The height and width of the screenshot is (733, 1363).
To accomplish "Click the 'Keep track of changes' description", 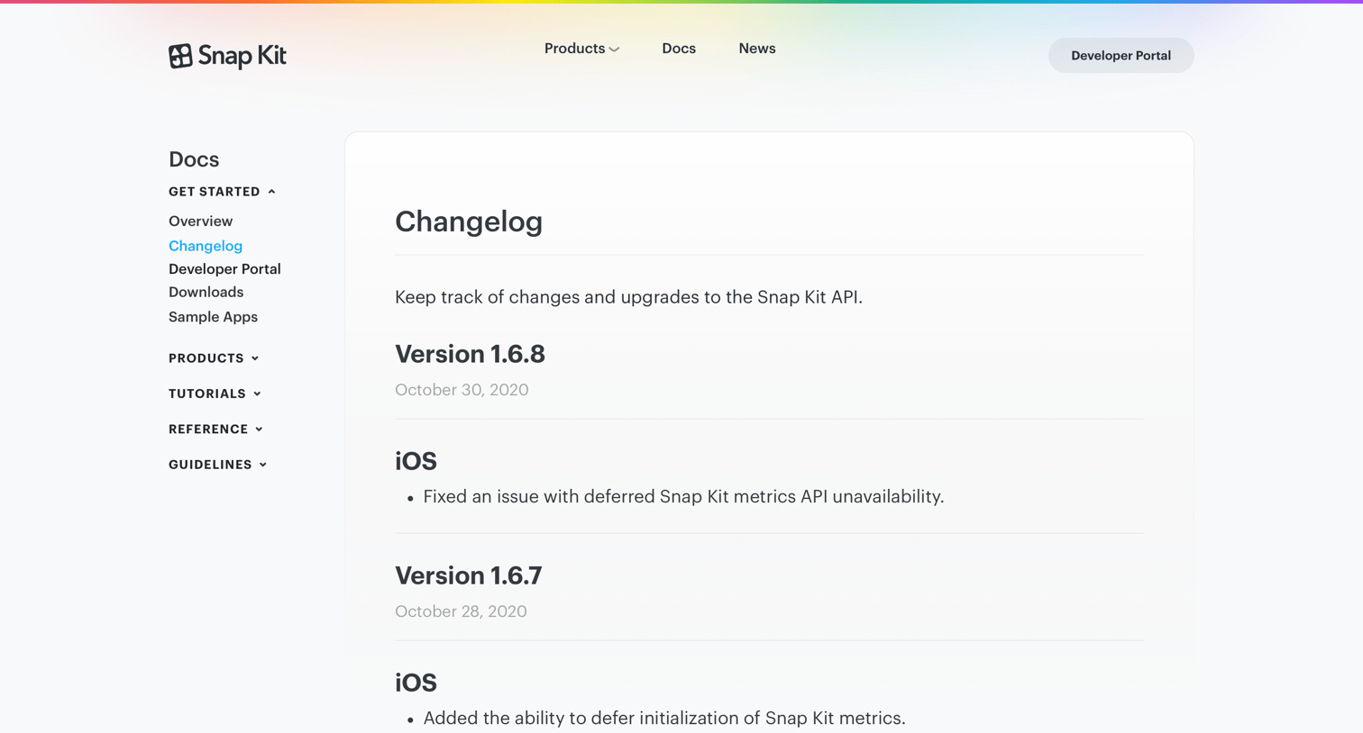I will [x=628, y=297].
